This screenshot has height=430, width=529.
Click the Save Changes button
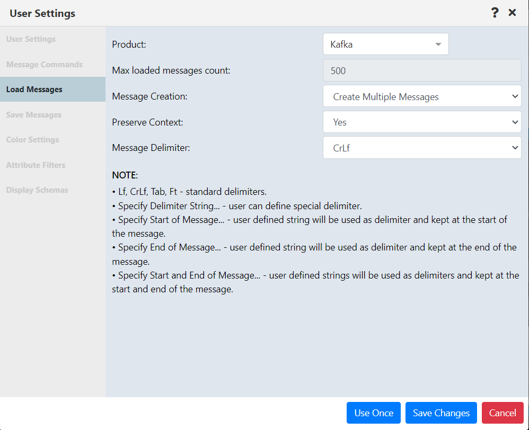tap(441, 413)
